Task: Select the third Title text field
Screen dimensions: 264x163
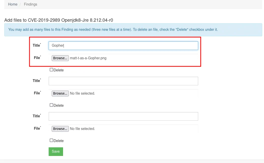Action: pyautogui.click(x=123, y=116)
